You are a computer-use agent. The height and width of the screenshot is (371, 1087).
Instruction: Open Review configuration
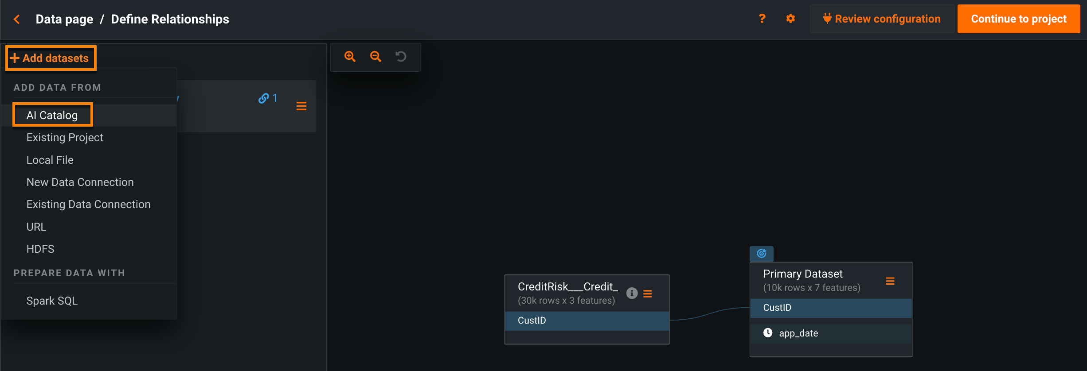[882, 19]
